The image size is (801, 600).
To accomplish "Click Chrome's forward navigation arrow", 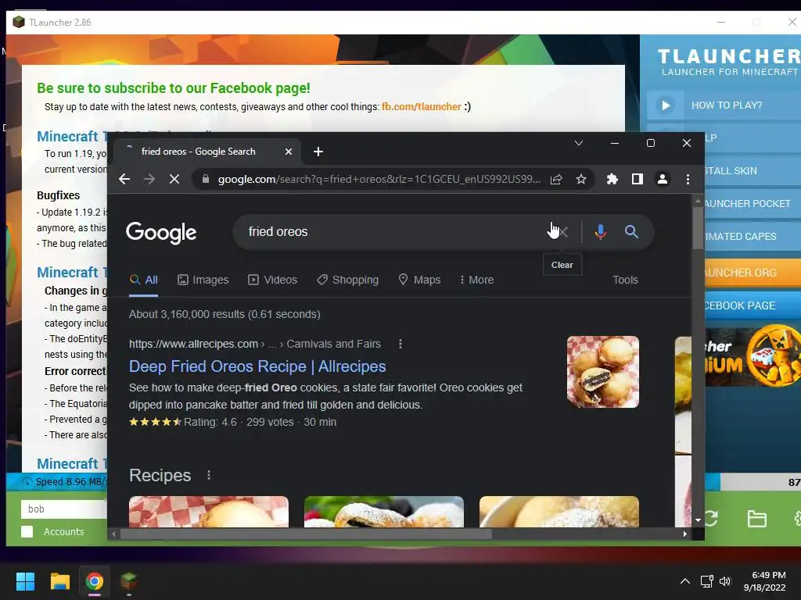I will 149,179.
